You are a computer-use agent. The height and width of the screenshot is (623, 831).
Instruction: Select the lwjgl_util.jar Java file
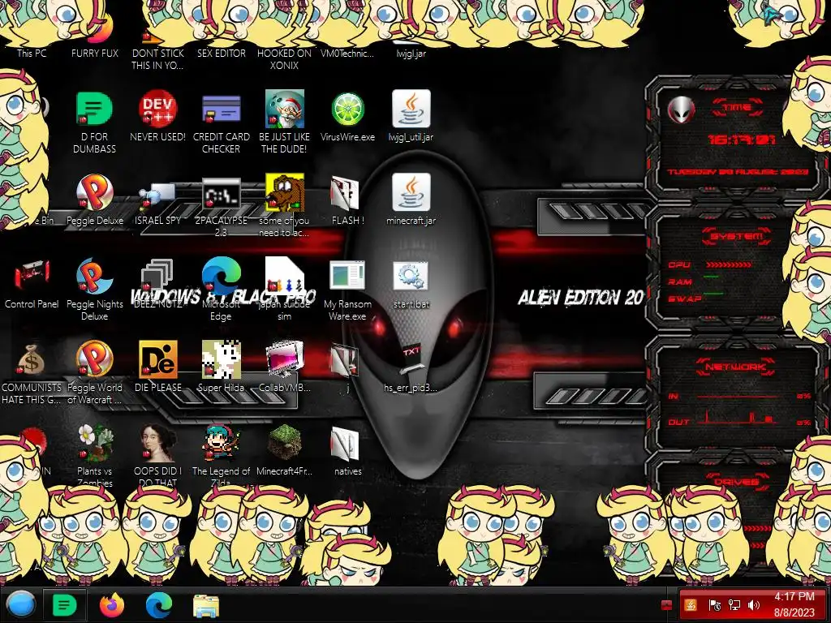[411, 110]
